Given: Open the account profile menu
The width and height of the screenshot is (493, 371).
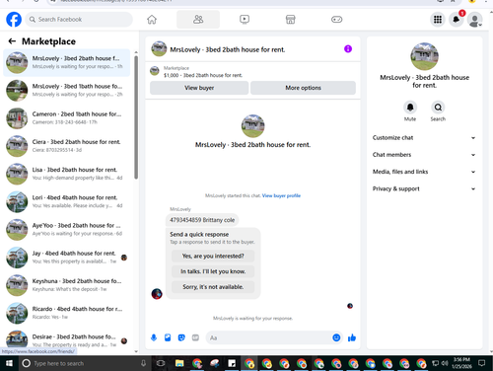Looking at the screenshot, I should click(x=475, y=20).
